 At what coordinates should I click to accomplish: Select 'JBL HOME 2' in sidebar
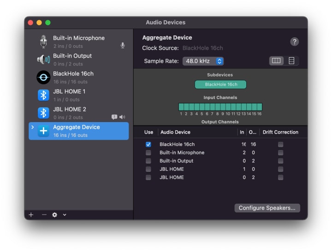(78, 113)
